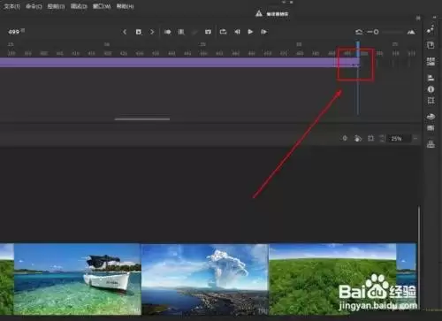Open the Color palette panel icon

tap(431, 117)
